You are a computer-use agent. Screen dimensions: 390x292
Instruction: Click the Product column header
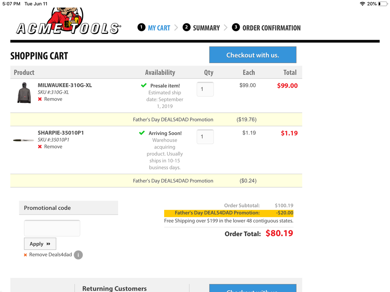[x=24, y=73]
